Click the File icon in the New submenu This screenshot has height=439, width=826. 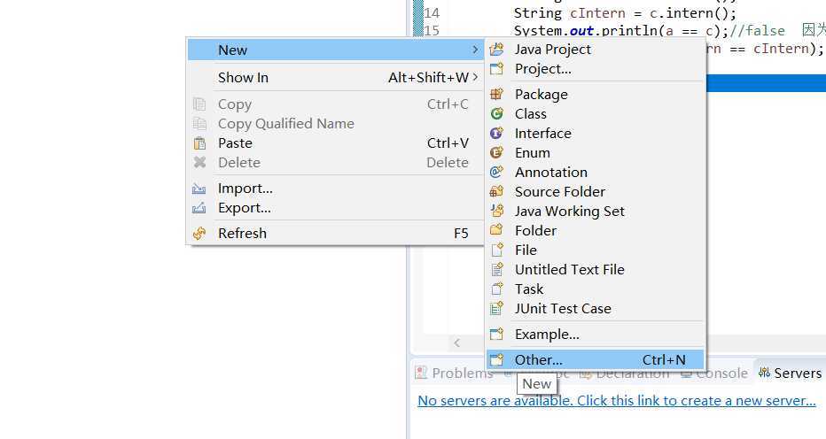497,250
